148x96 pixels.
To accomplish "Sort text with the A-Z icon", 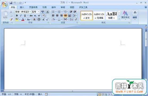I will [x=71, y=20].
